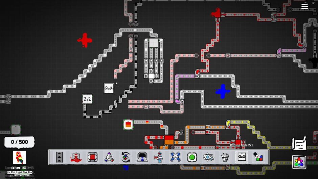Click the white four-cell canvas node block

click(x=154, y=43)
